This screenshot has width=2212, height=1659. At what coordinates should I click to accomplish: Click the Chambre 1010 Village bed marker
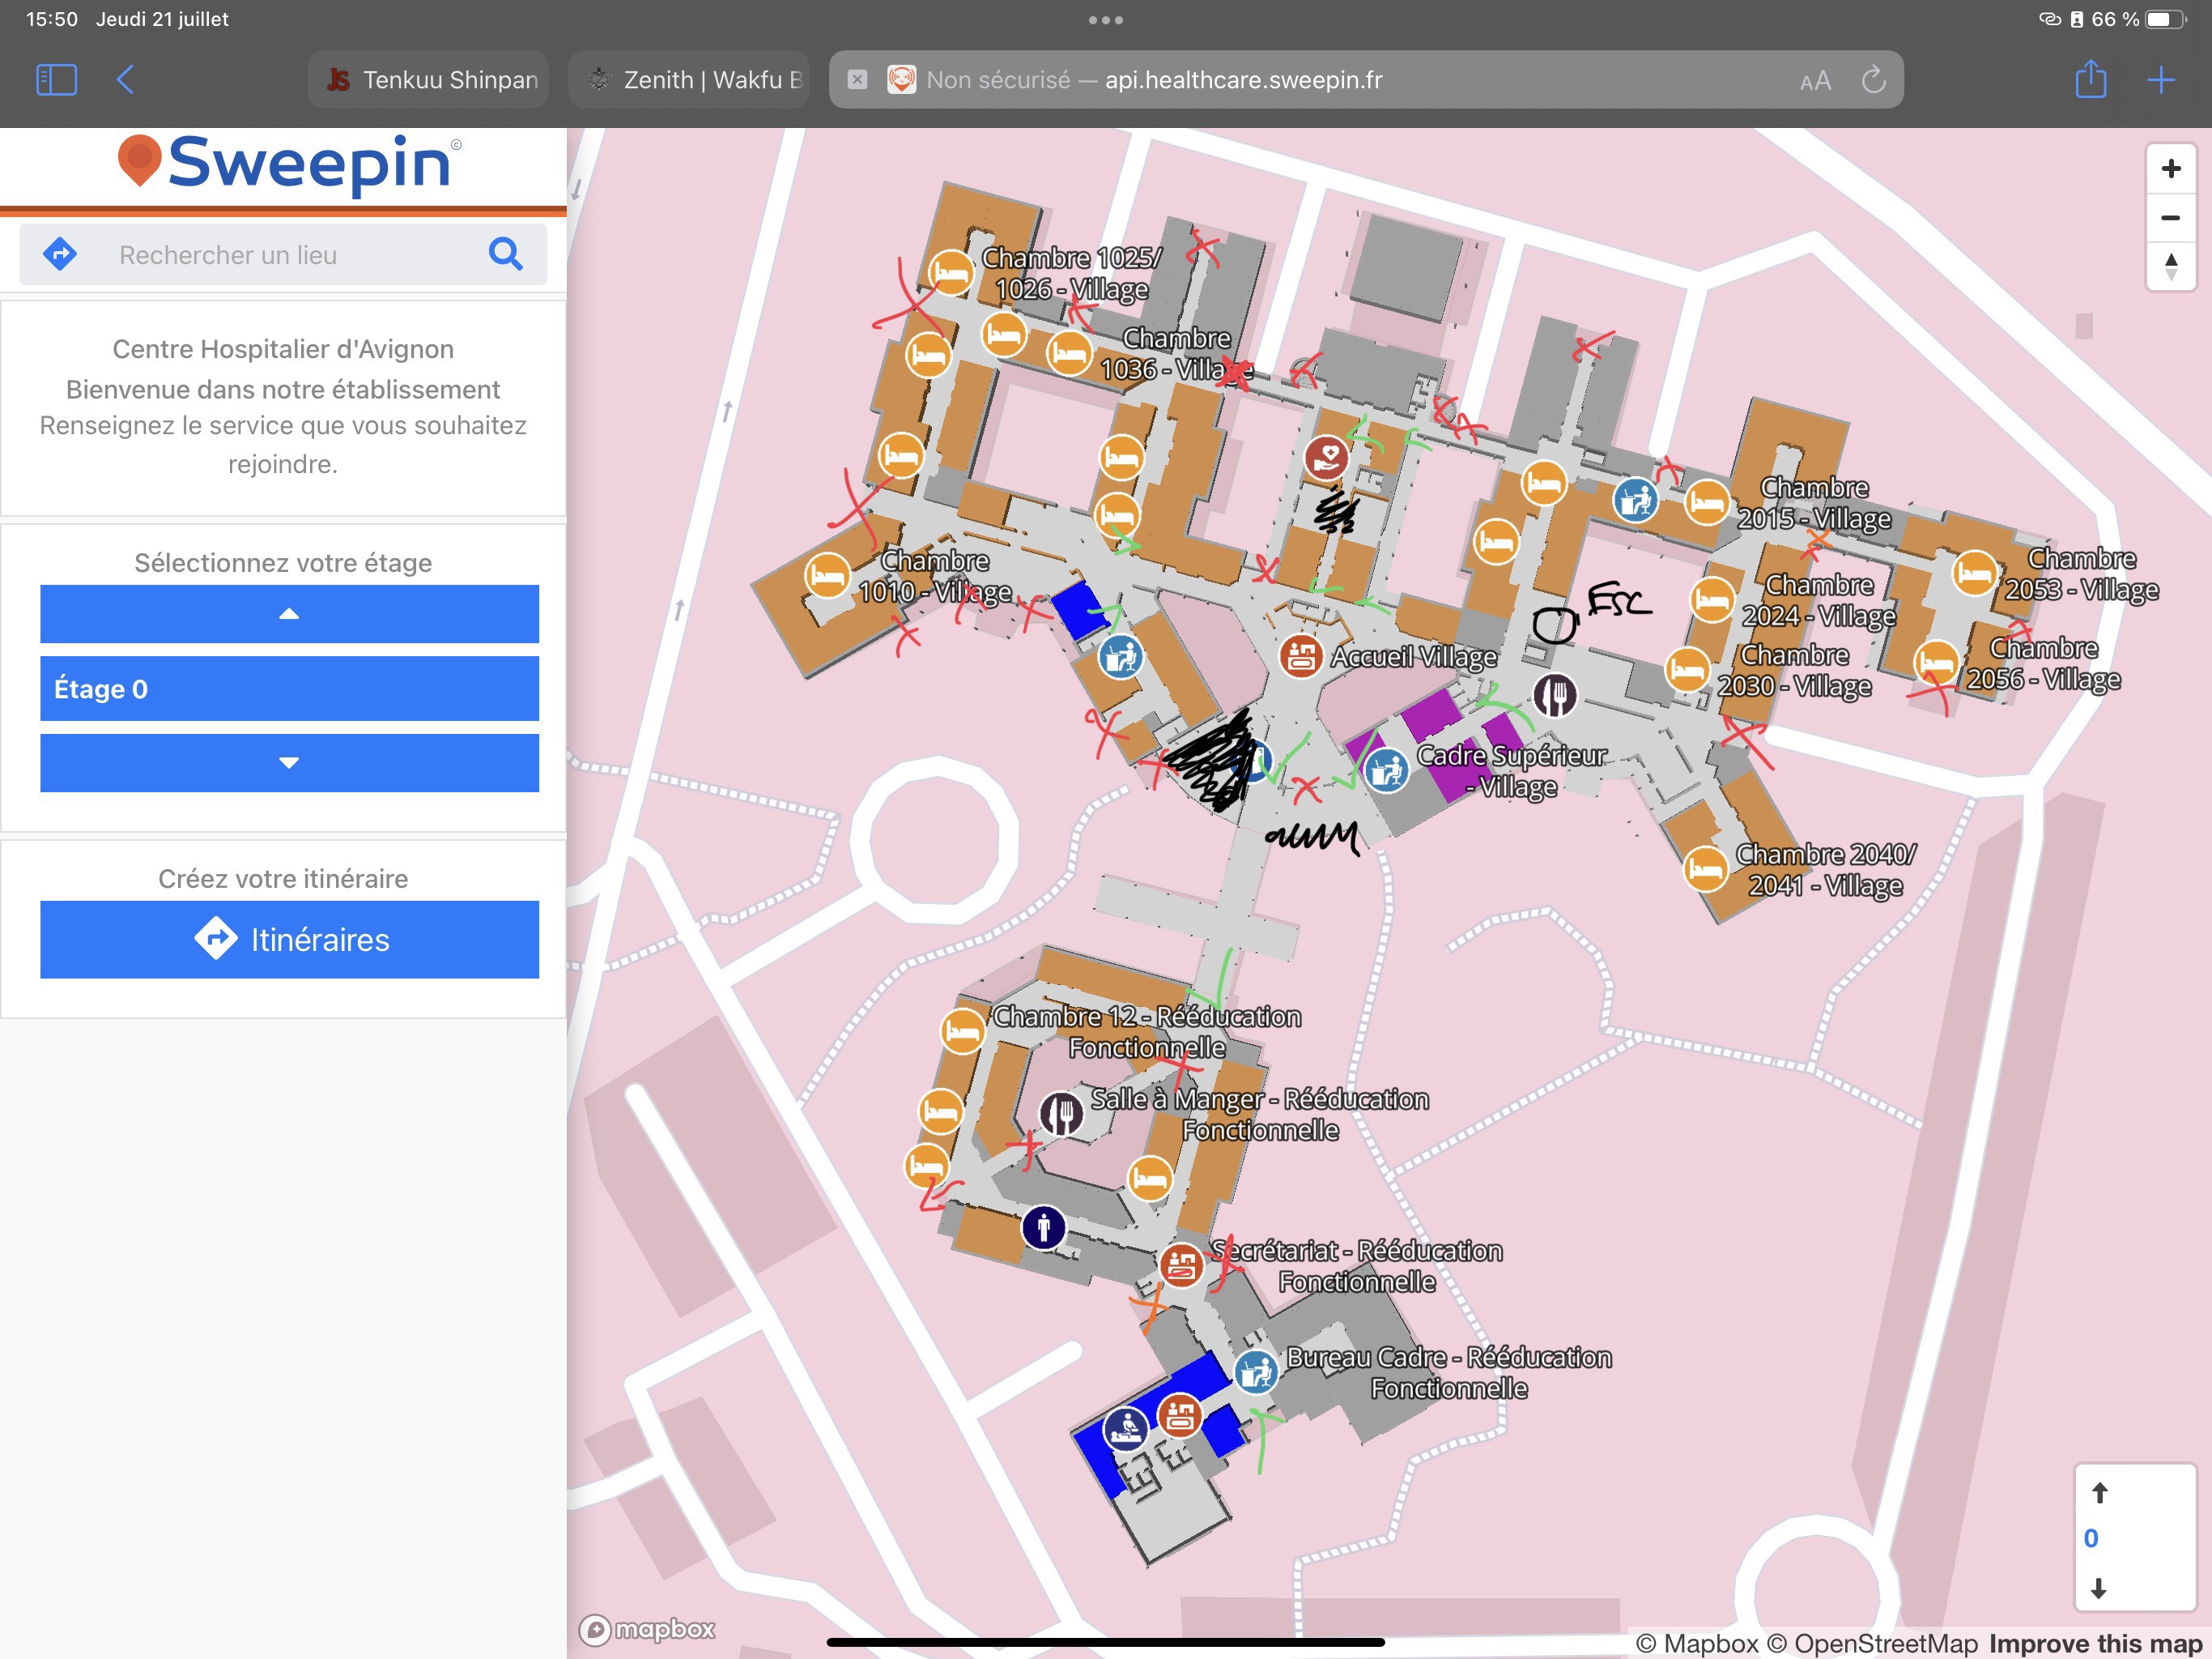click(827, 576)
